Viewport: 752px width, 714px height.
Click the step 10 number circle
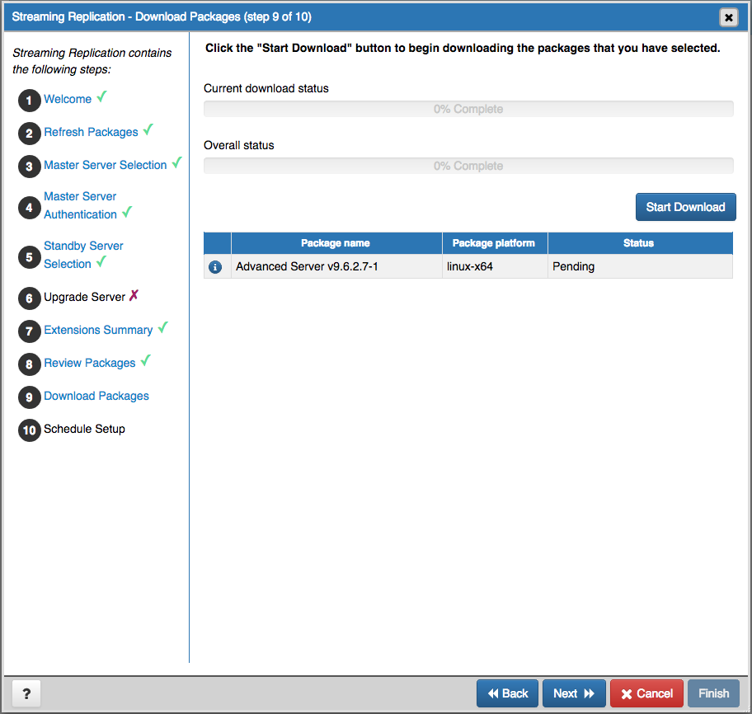[x=29, y=430]
